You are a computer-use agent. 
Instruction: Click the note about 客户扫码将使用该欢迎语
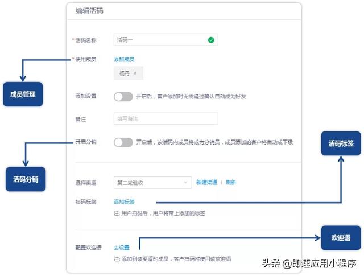click(x=172, y=258)
